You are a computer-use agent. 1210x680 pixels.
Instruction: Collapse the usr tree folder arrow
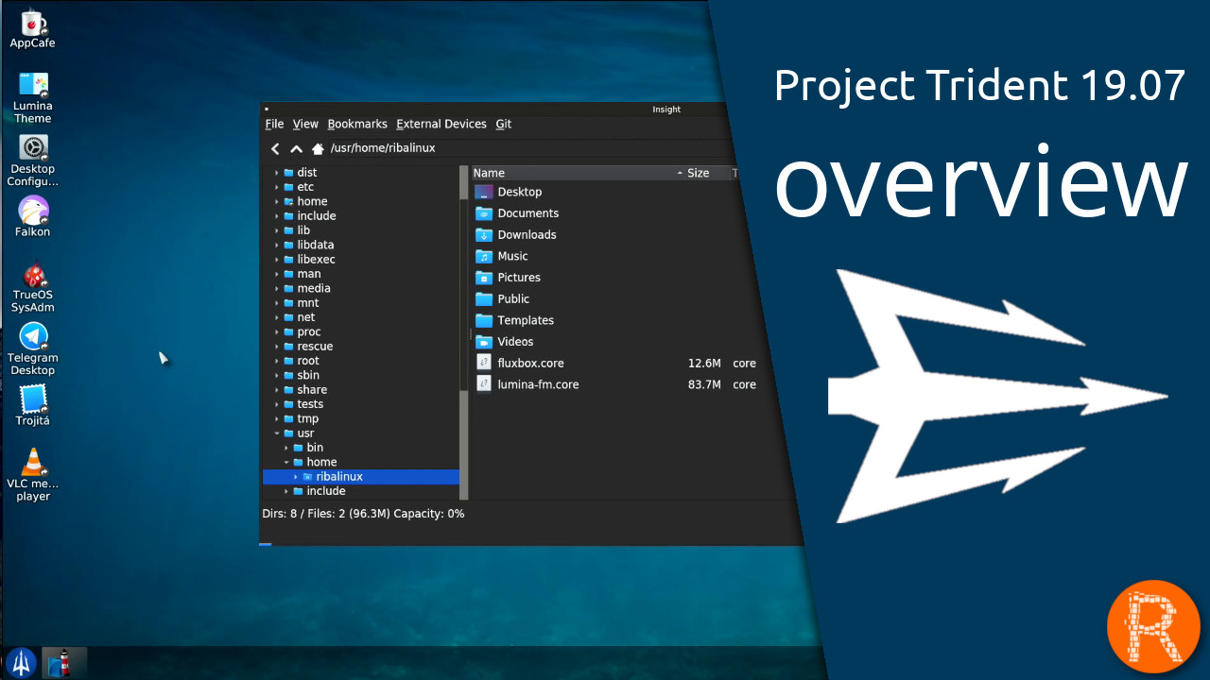(x=277, y=433)
